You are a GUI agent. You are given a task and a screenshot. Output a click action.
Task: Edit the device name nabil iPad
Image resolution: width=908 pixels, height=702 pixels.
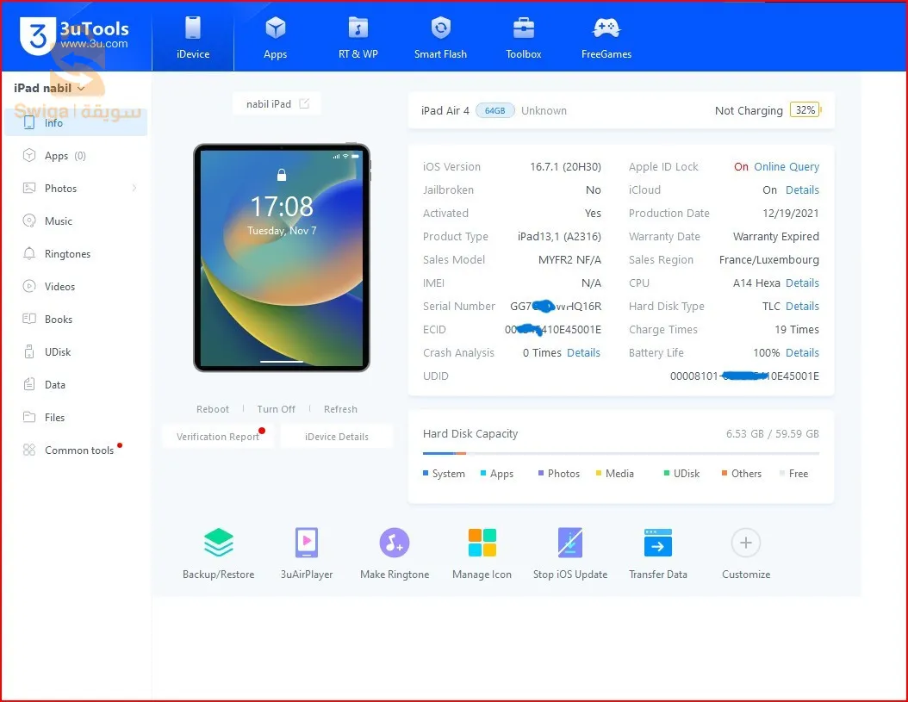tap(304, 104)
